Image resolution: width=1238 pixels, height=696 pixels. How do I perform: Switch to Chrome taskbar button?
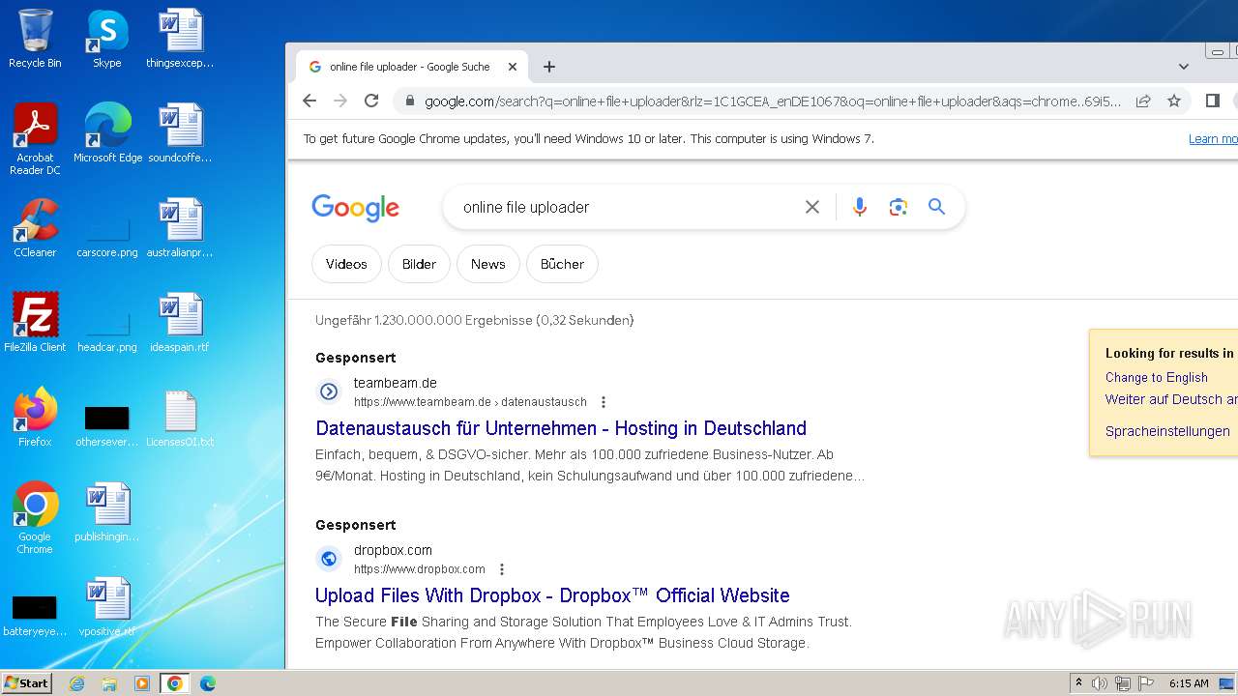(x=175, y=683)
